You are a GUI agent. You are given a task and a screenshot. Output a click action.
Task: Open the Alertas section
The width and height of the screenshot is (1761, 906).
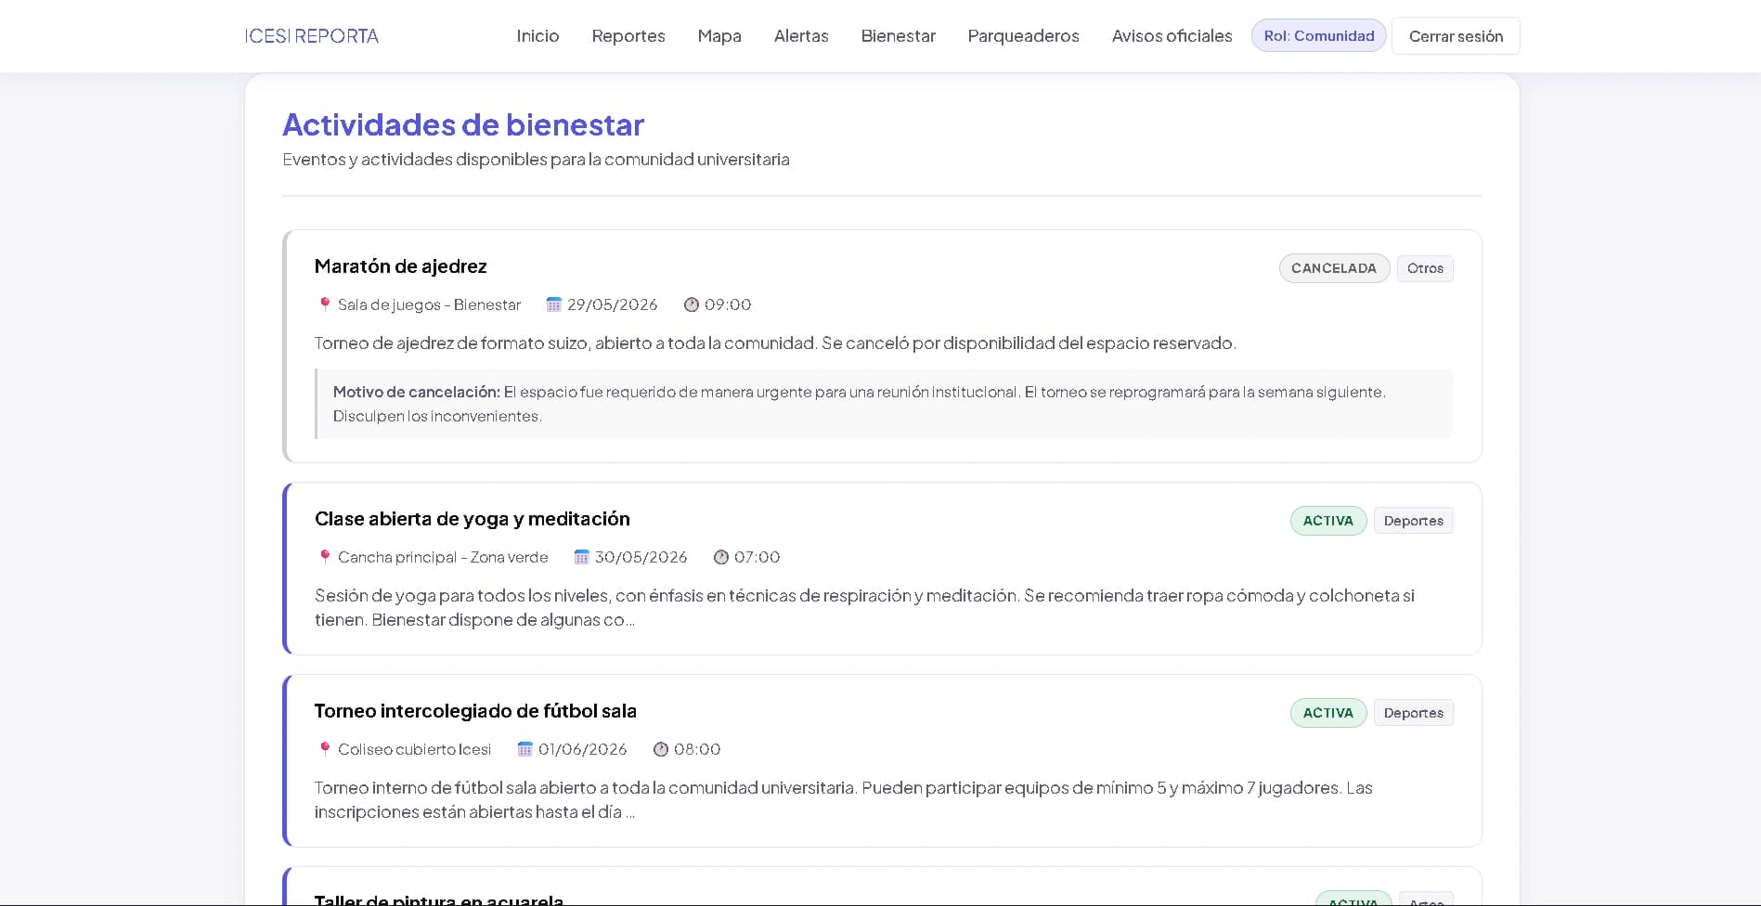(x=801, y=36)
